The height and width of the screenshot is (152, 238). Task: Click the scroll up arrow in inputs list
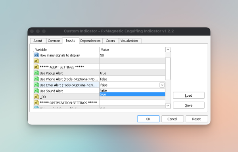pyautogui.click(x=168, y=50)
